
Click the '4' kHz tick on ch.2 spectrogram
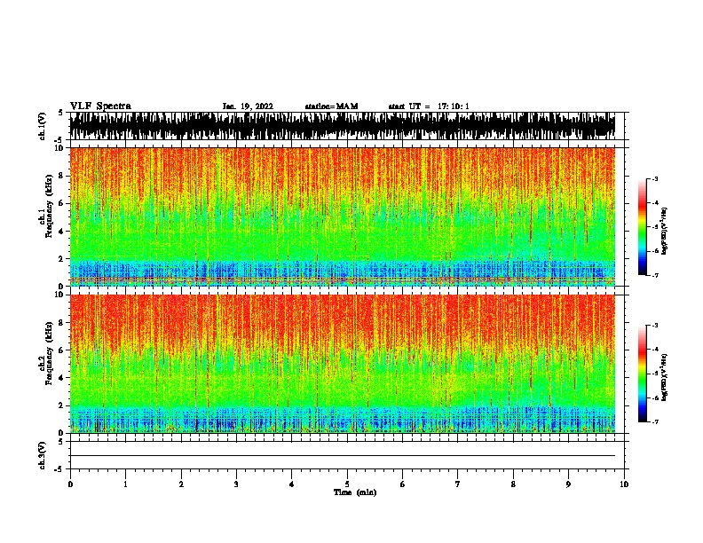tap(62, 378)
